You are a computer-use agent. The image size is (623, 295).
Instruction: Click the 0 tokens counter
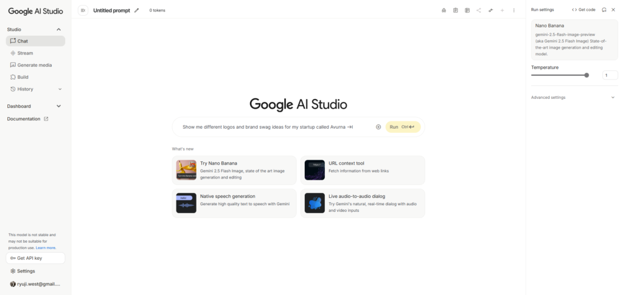click(x=158, y=10)
